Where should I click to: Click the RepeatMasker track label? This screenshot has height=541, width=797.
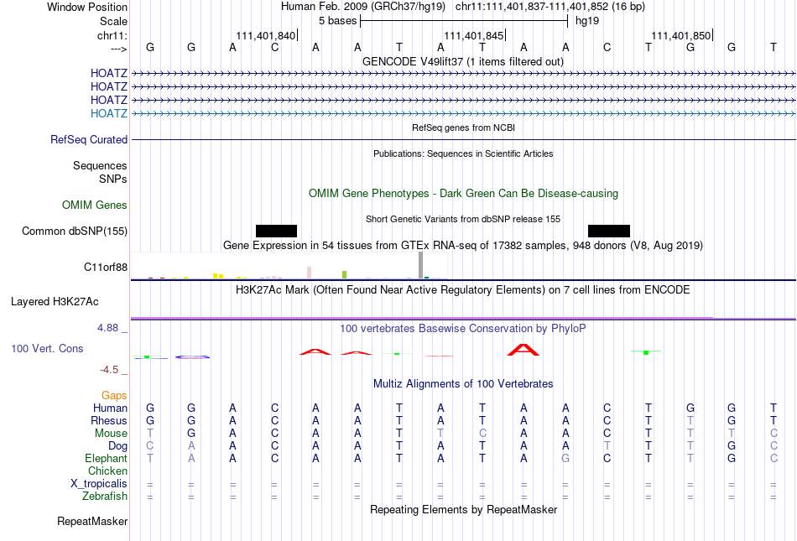(92, 521)
